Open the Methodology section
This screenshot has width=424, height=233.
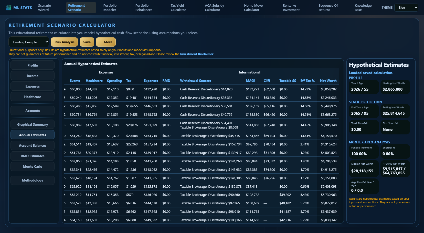(33, 180)
